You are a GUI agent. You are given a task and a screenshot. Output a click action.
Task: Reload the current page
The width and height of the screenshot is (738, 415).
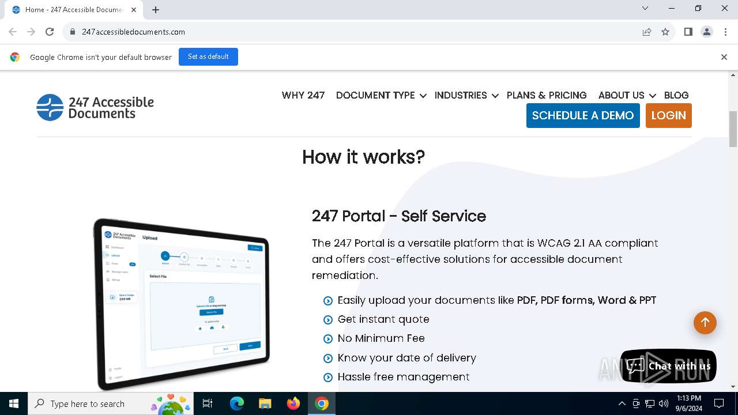50,32
